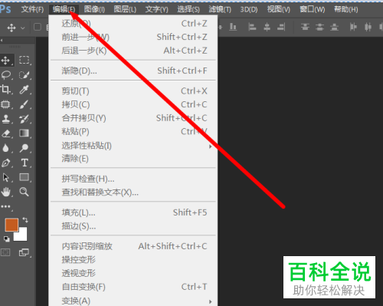Choose 操控变形 menu entry
The image size is (383, 306).
133,260
